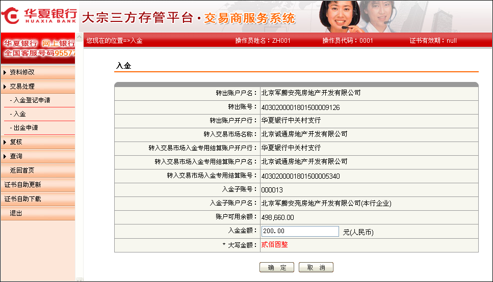The height and width of the screenshot is (282, 493).
Task: Click 操作员代码：0001 in header bar
Action: tap(347, 41)
